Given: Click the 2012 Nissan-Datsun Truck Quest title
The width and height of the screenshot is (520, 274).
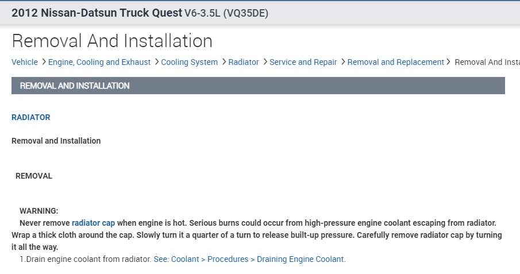Looking at the screenshot, I should (97, 13).
